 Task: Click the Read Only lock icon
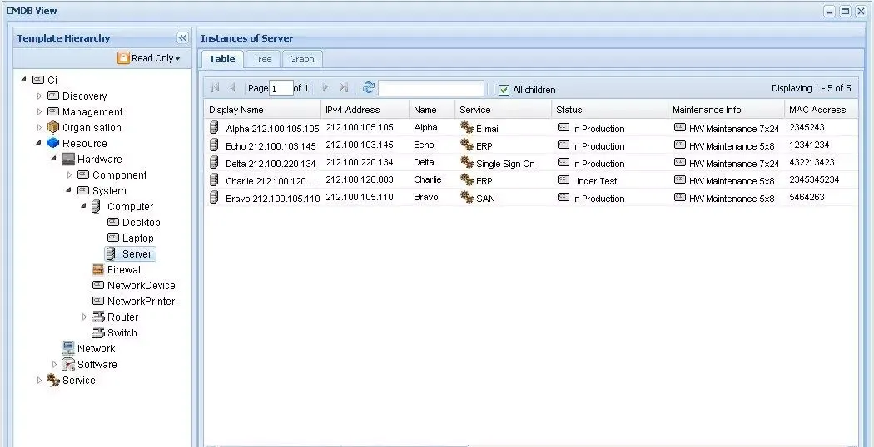[x=123, y=58]
